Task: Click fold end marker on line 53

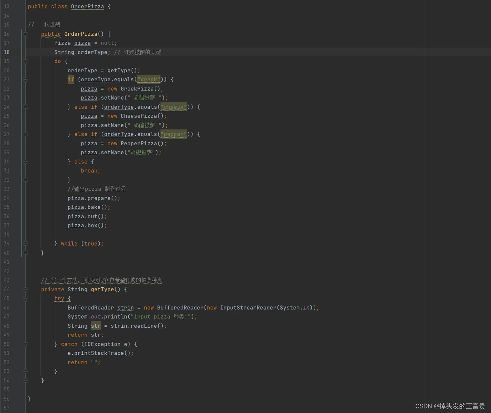Action: [25, 372]
